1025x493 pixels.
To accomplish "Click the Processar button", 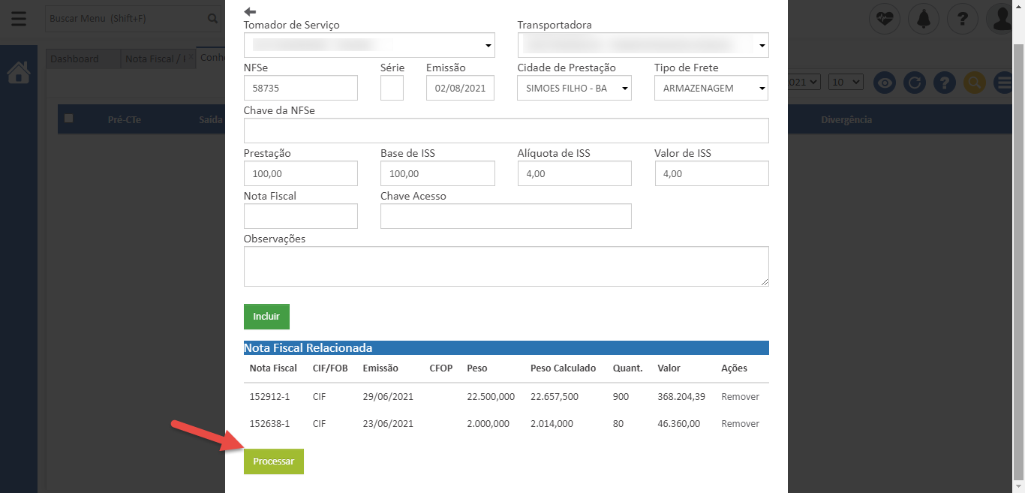I will point(273,461).
